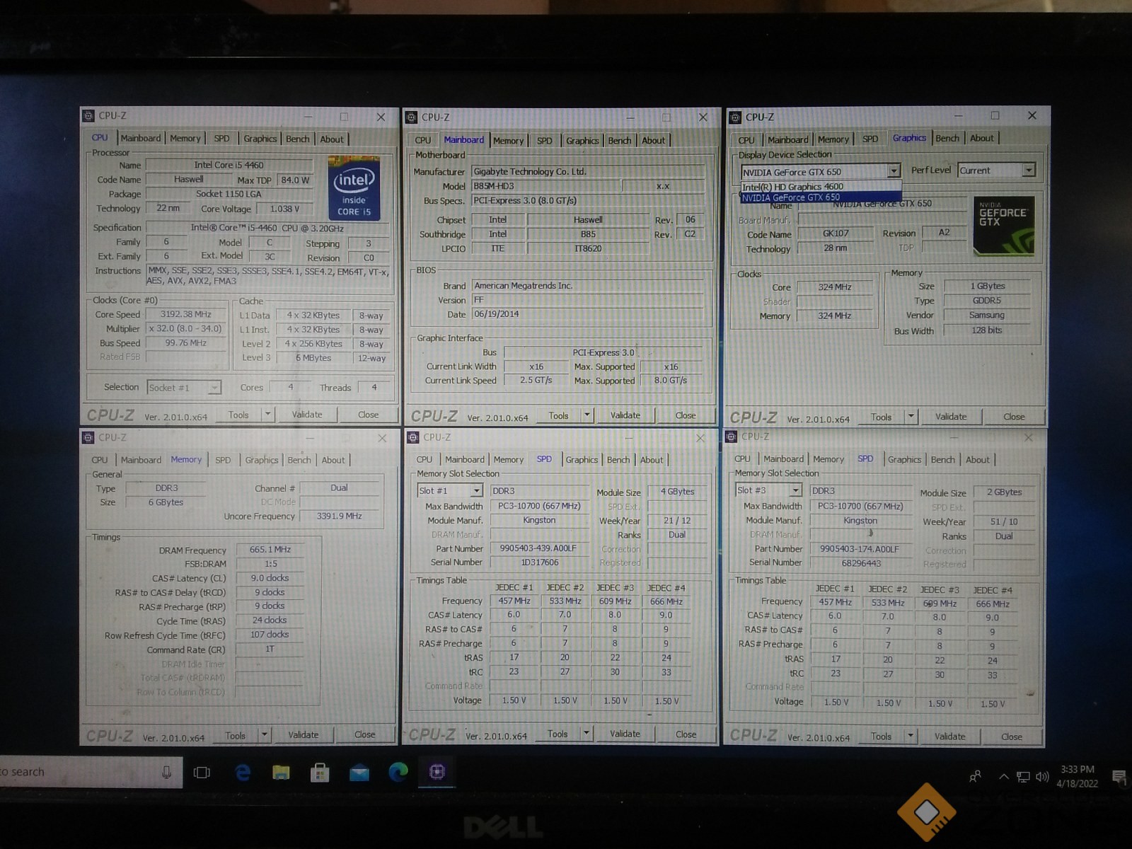Screen dimensions: 1132x849
Task: Click the DRAM Frequency 665.1 MHz value
Action: (270, 549)
